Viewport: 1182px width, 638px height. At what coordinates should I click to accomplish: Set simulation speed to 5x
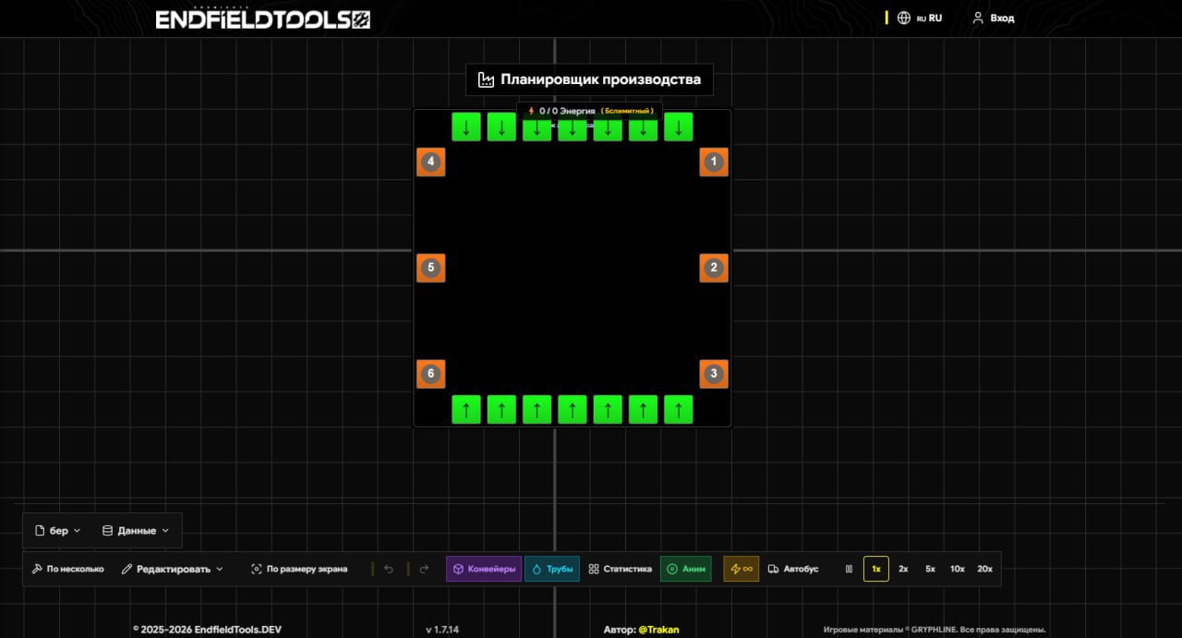[x=930, y=569]
